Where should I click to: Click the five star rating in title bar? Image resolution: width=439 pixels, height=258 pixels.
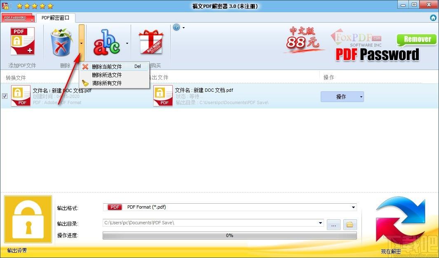point(35,6)
